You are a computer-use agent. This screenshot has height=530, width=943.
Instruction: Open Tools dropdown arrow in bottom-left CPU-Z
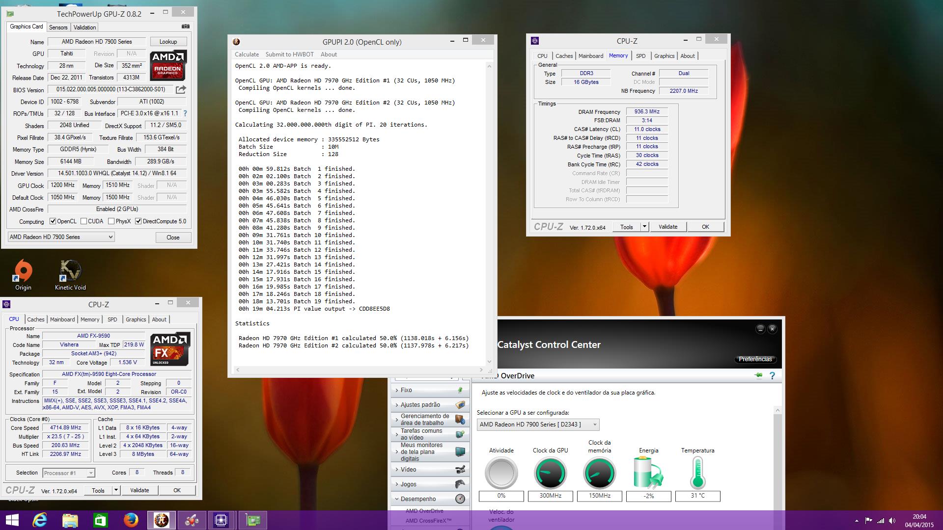click(x=116, y=490)
